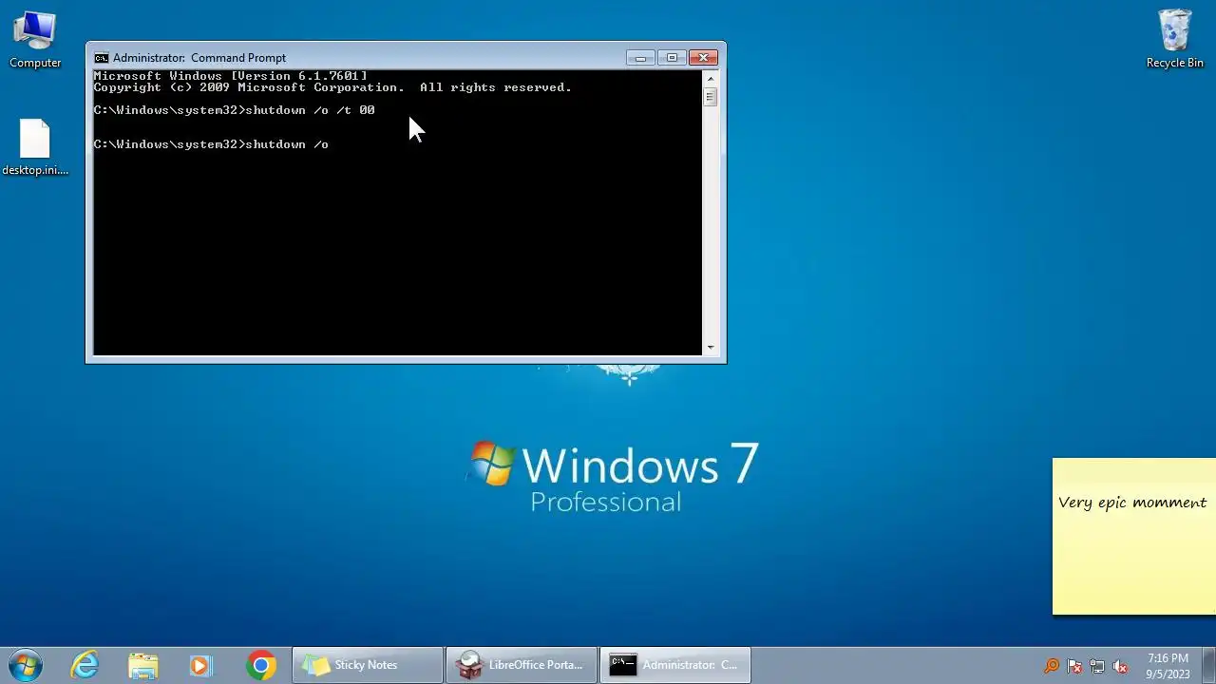
Task: Click the current 'shutdown /o' input line
Action: click(211, 144)
